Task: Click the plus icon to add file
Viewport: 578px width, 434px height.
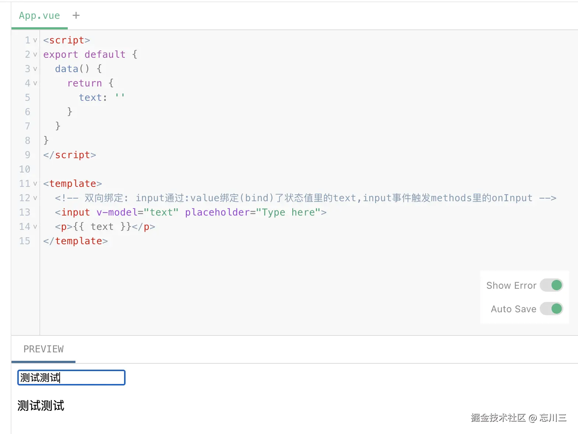Action: [x=76, y=15]
